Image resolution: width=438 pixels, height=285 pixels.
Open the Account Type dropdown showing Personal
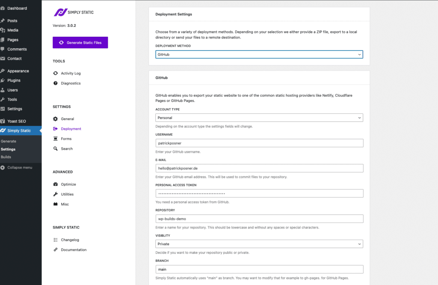(x=259, y=118)
